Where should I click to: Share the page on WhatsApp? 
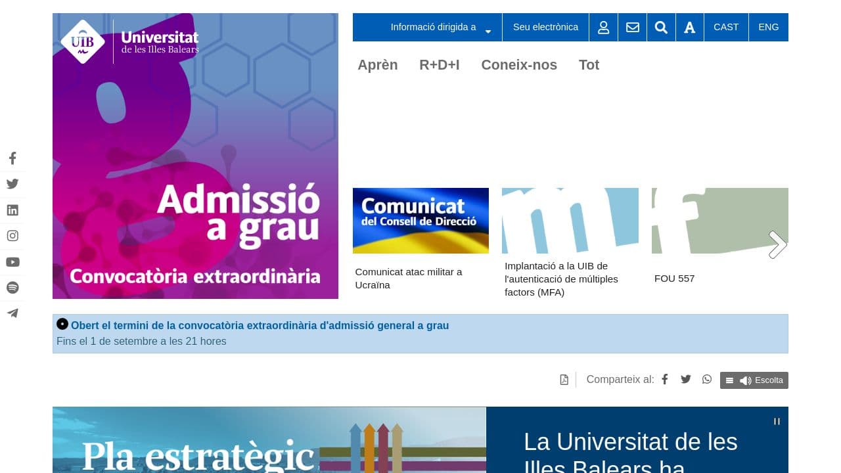pyautogui.click(x=706, y=379)
